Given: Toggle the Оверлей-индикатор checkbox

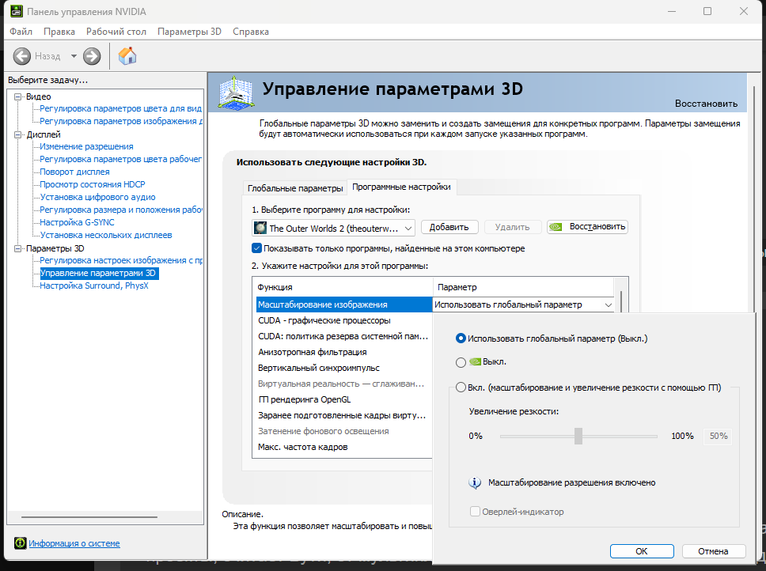Looking at the screenshot, I should [x=475, y=512].
